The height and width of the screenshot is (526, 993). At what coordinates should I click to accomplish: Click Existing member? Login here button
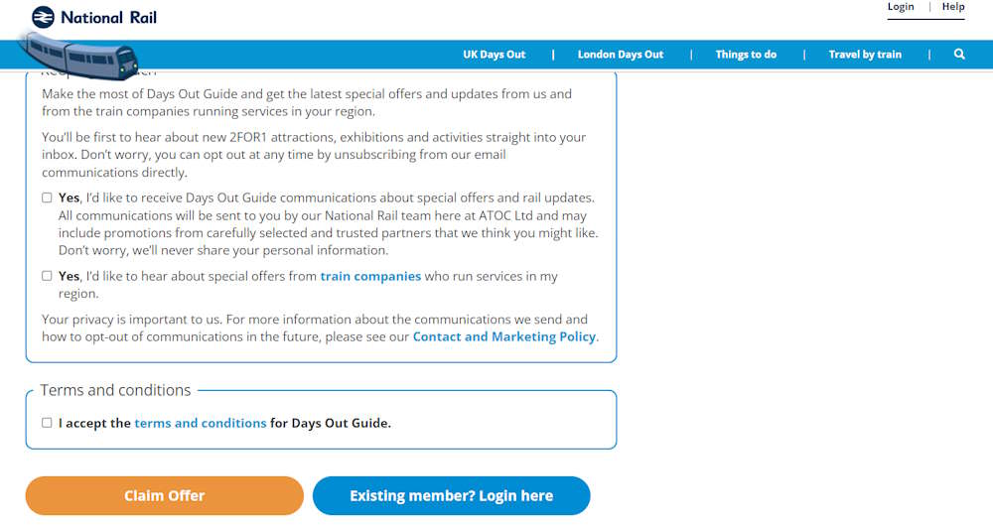click(452, 495)
